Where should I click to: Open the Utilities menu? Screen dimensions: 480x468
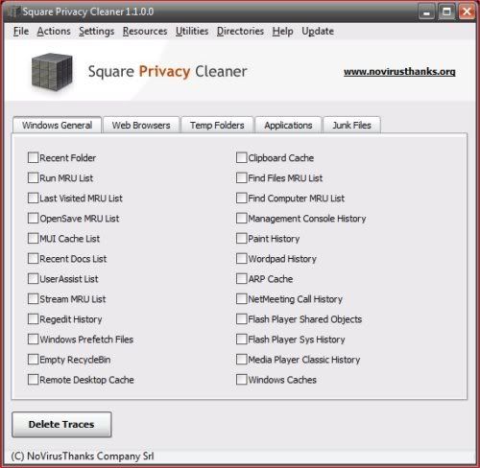(192, 32)
